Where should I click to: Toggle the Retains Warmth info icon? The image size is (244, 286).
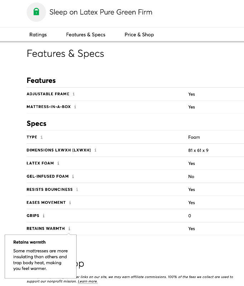(x=69, y=228)
